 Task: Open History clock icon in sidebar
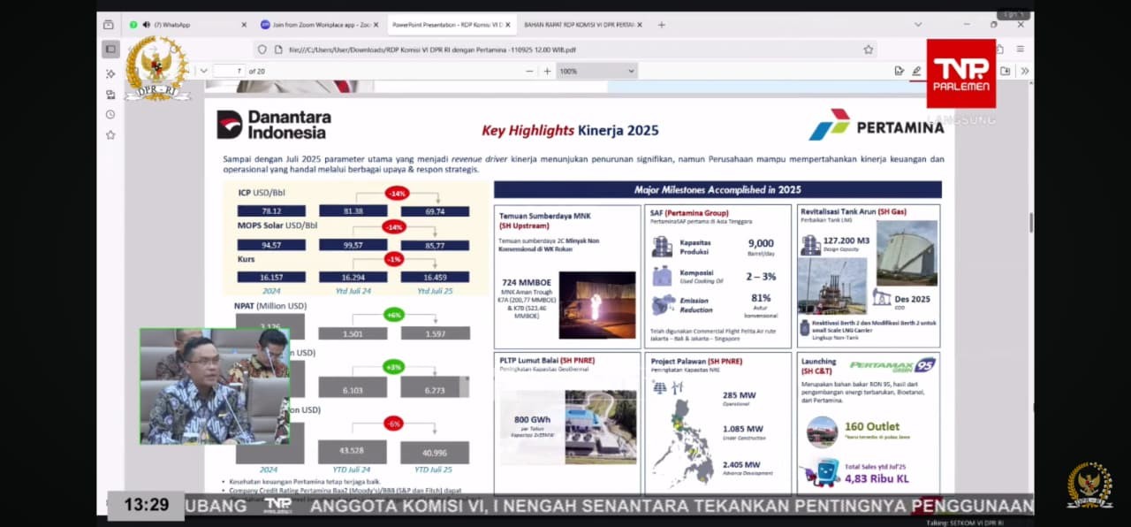point(110,114)
